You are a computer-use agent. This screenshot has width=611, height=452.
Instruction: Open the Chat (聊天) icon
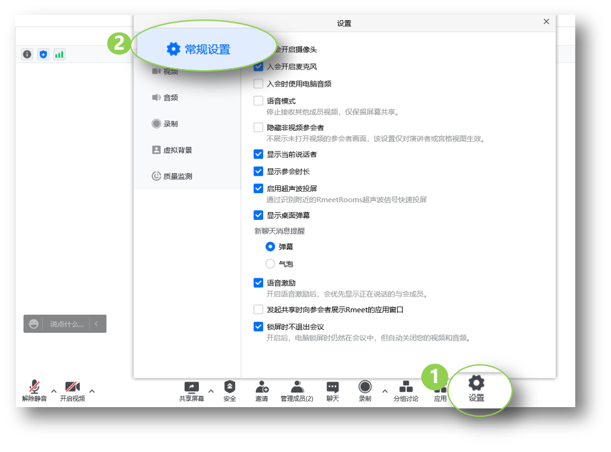click(332, 388)
